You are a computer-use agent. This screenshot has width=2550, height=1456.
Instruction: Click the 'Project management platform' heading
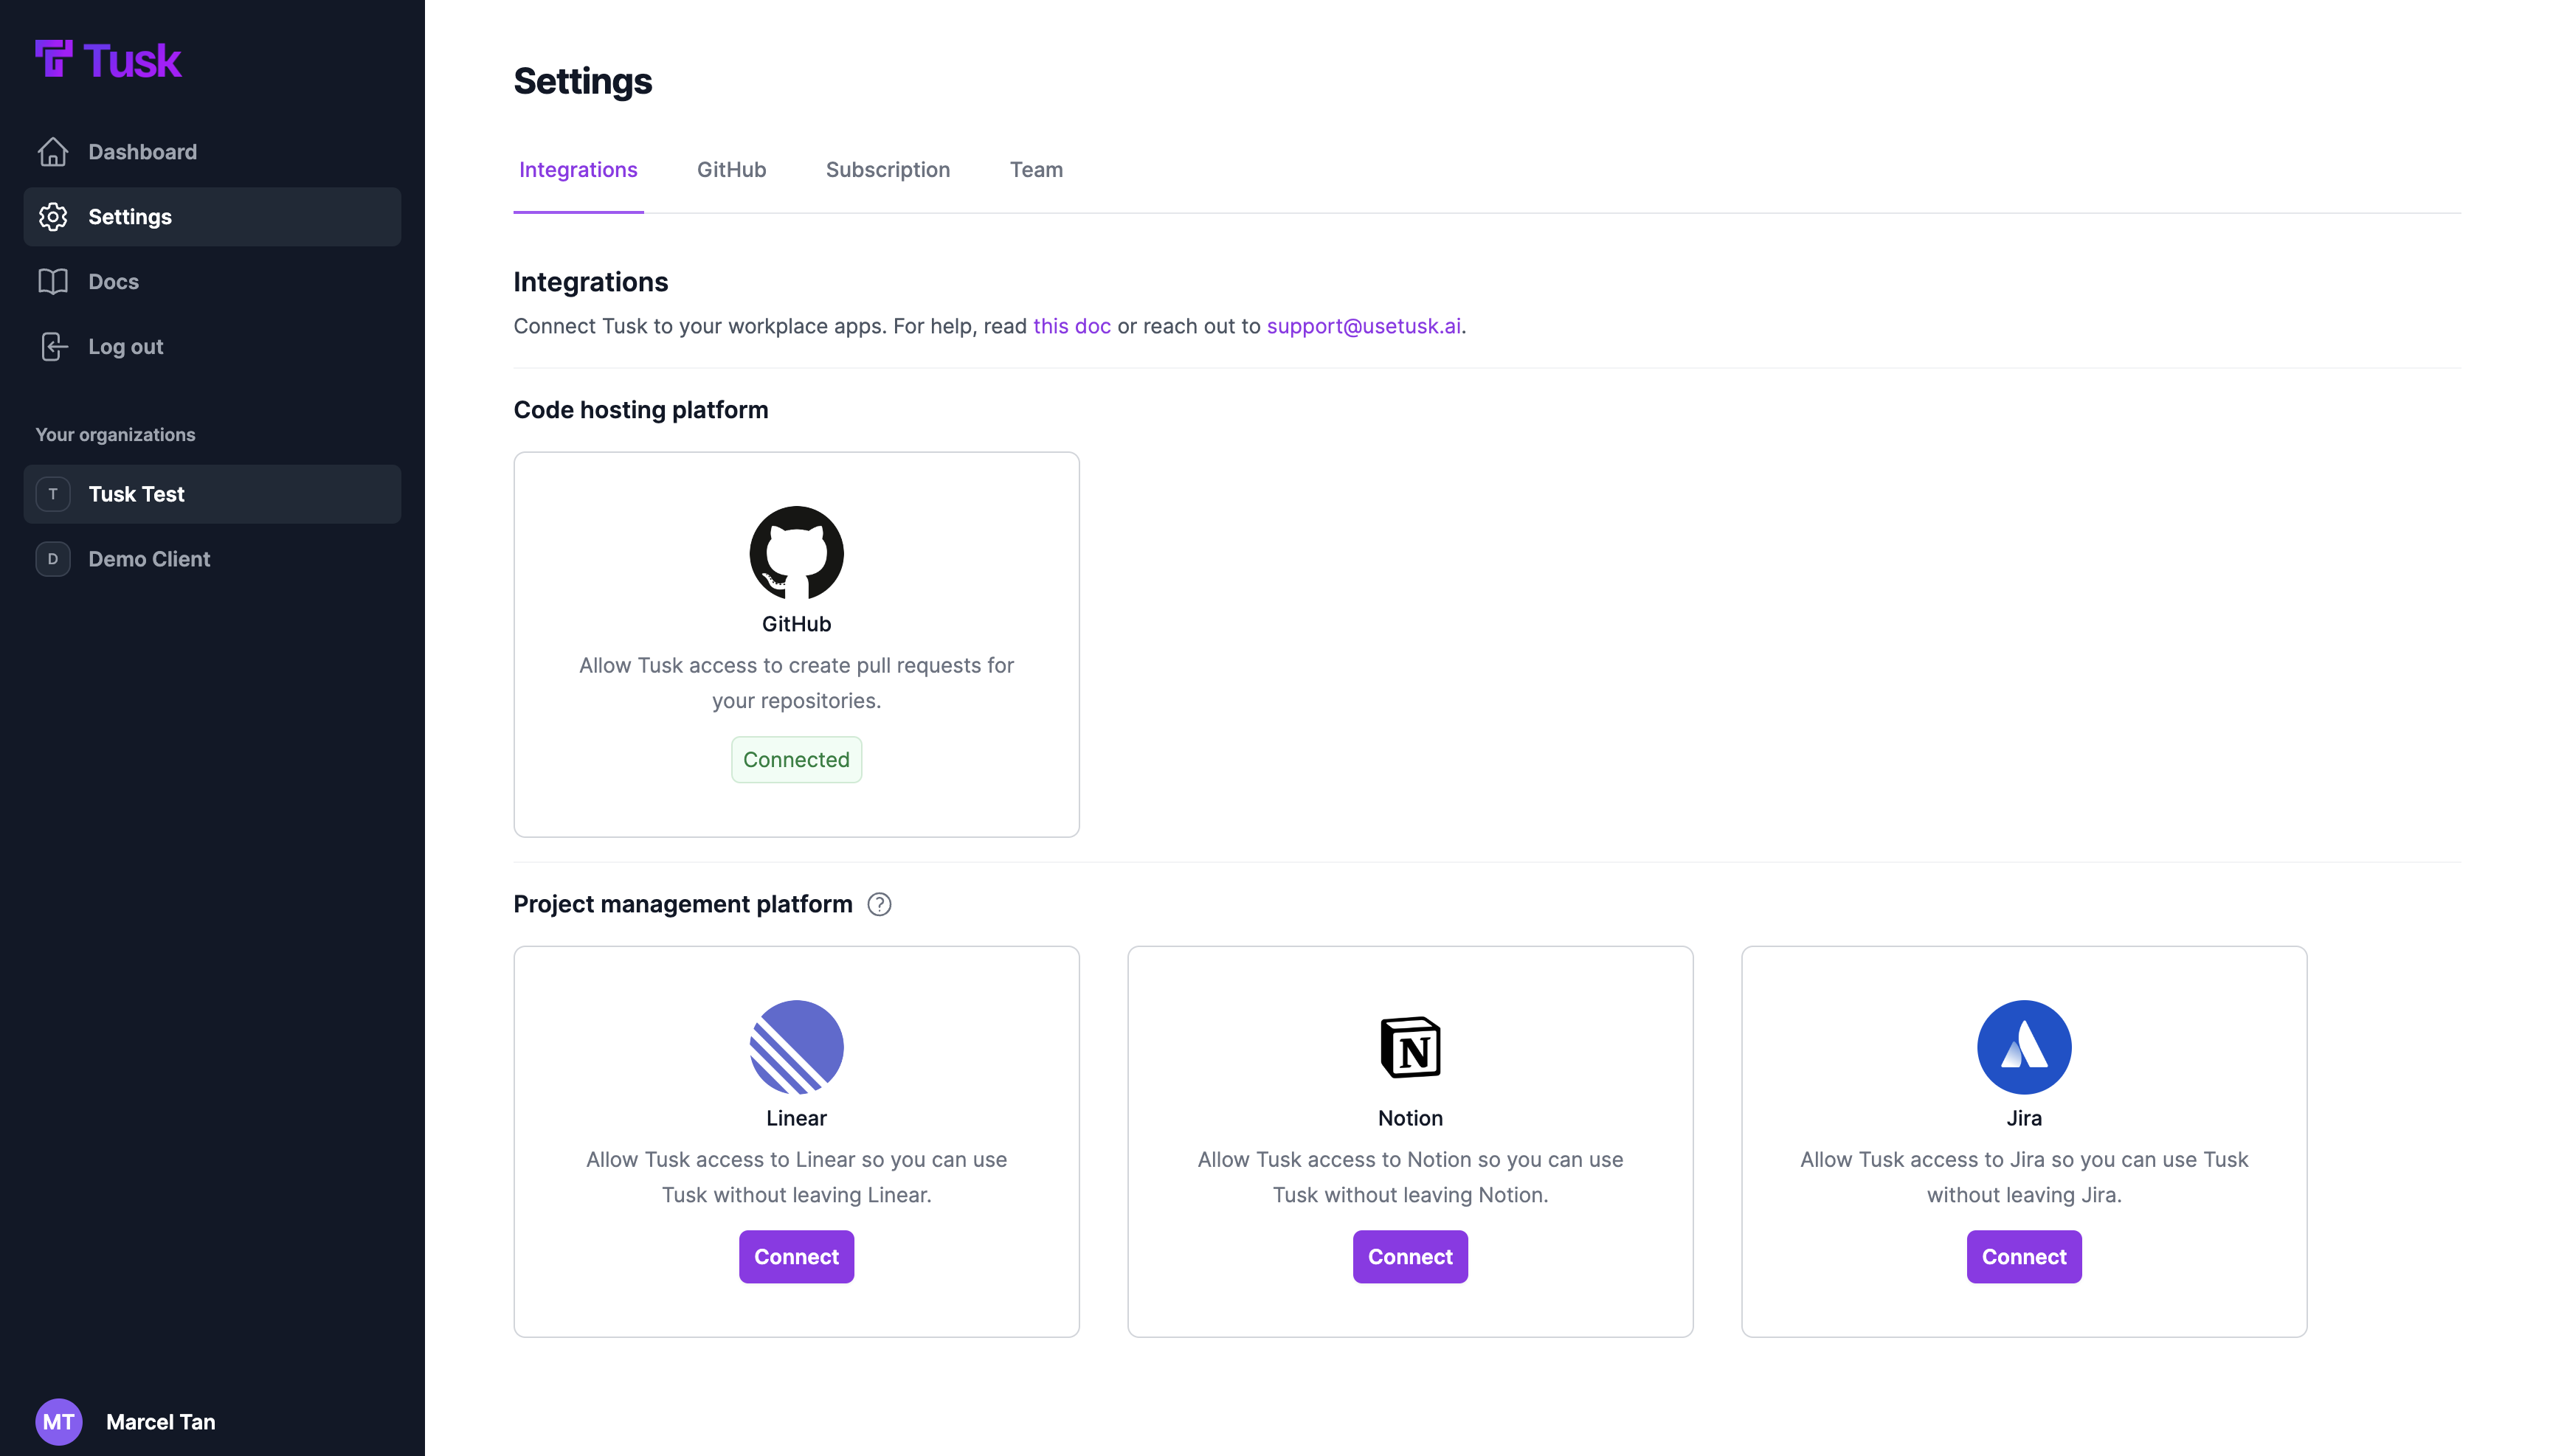(683, 904)
